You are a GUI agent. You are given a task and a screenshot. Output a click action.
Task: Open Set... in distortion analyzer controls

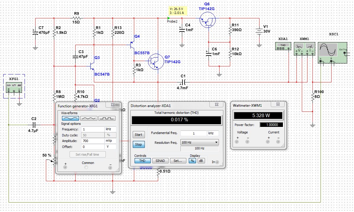click(178, 161)
